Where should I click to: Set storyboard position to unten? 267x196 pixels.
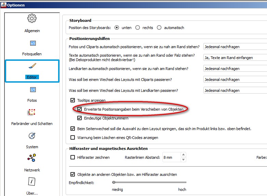click(117, 28)
